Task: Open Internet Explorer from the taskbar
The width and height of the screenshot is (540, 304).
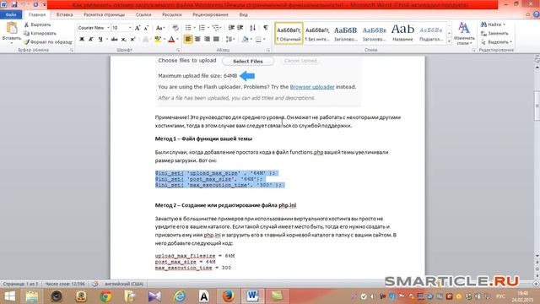Action: click(180, 296)
